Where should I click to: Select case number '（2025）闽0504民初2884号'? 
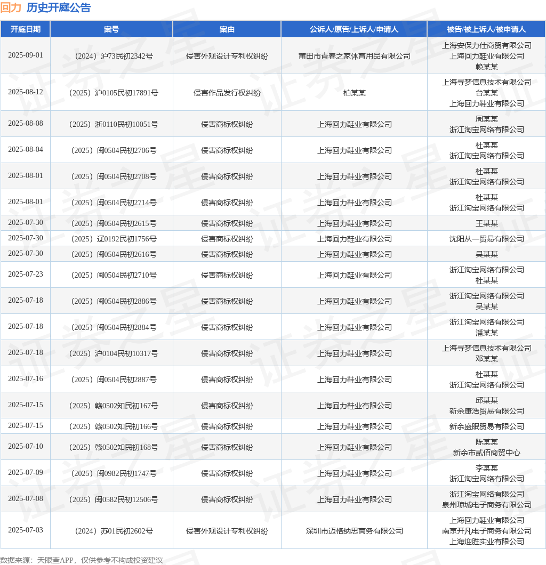coord(114,328)
